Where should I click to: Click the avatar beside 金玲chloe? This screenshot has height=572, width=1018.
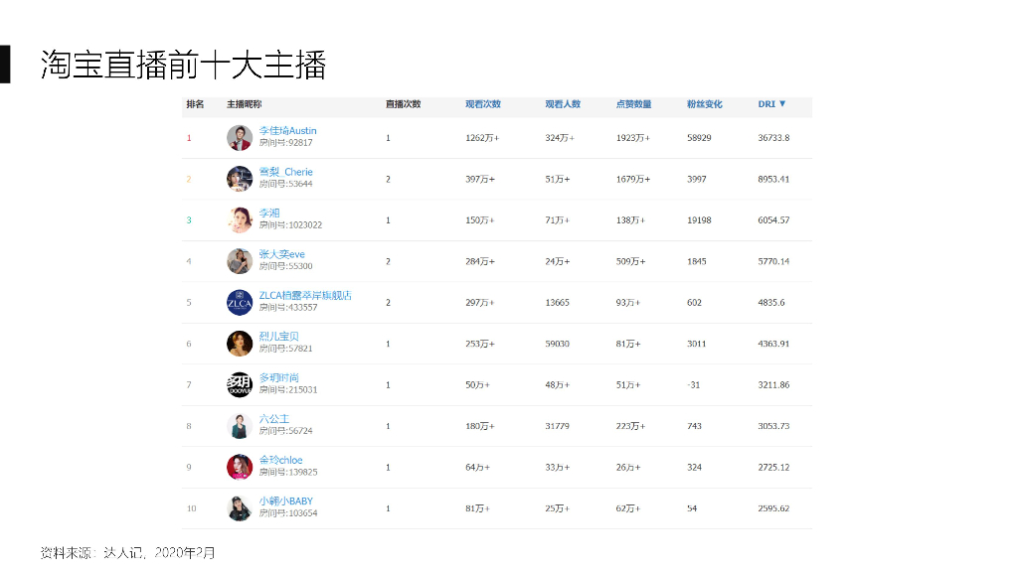(x=240, y=467)
